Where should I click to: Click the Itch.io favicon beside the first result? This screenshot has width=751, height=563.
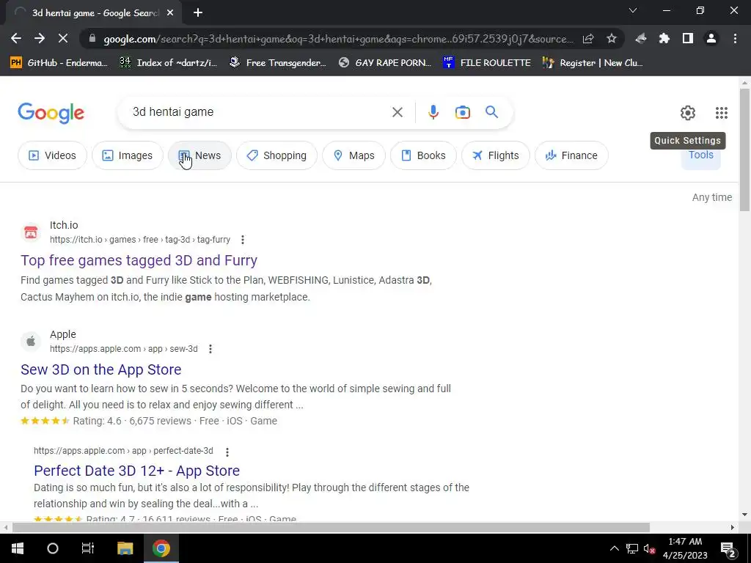[31, 232]
